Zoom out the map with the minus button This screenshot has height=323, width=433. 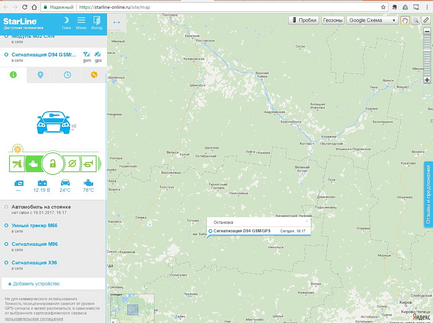427,31
